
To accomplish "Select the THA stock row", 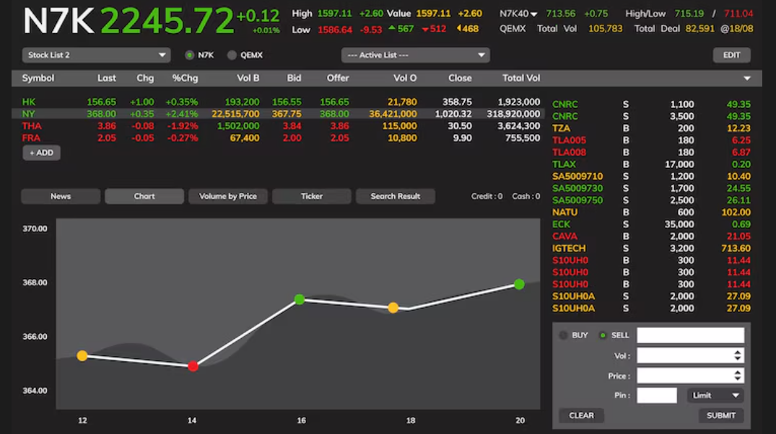I will coord(278,126).
